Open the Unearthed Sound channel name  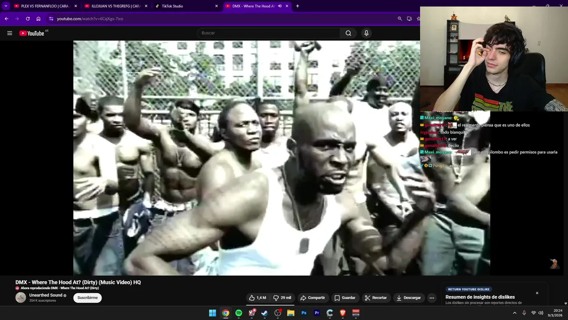[x=46, y=295]
